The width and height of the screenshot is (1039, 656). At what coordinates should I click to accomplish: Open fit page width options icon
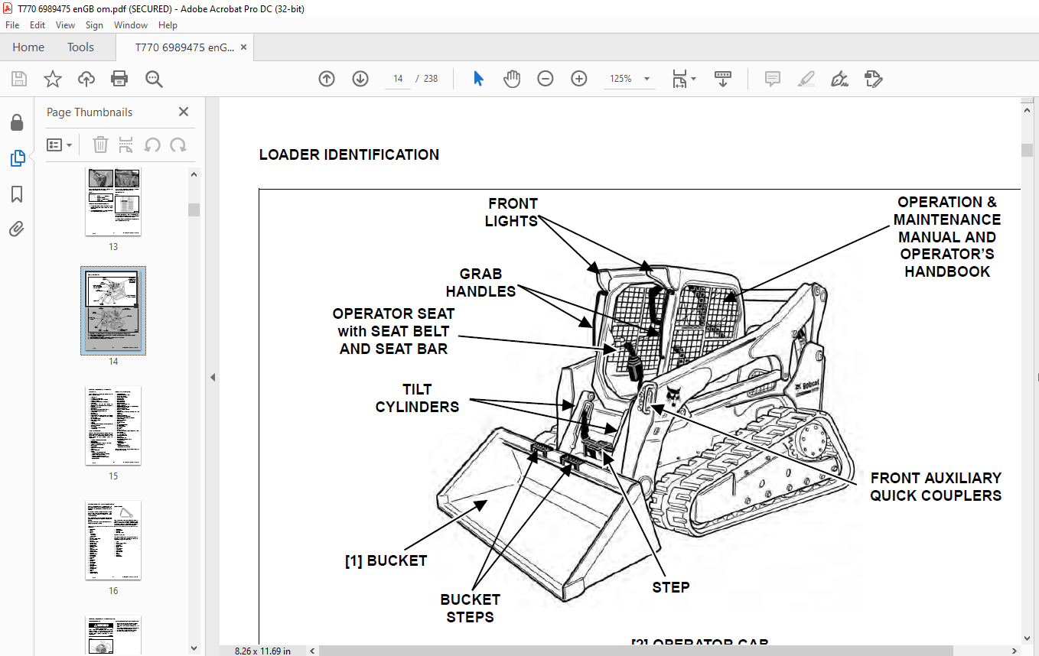(x=684, y=79)
